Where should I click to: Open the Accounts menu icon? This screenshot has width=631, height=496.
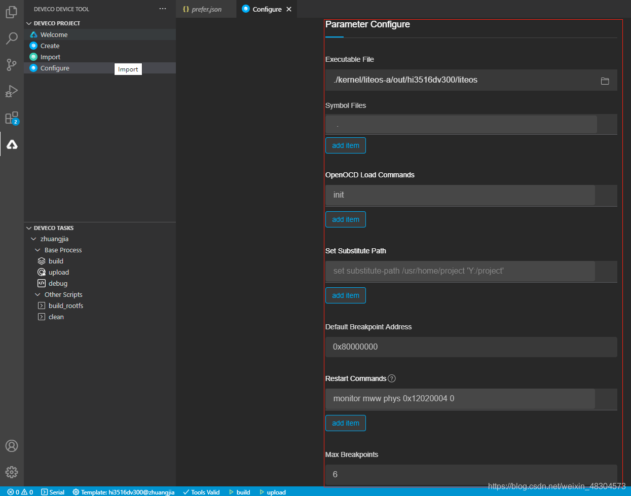coord(12,446)
